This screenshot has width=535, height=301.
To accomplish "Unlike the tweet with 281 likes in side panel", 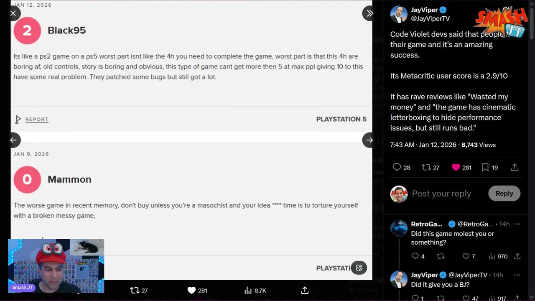I will (456, 167).
